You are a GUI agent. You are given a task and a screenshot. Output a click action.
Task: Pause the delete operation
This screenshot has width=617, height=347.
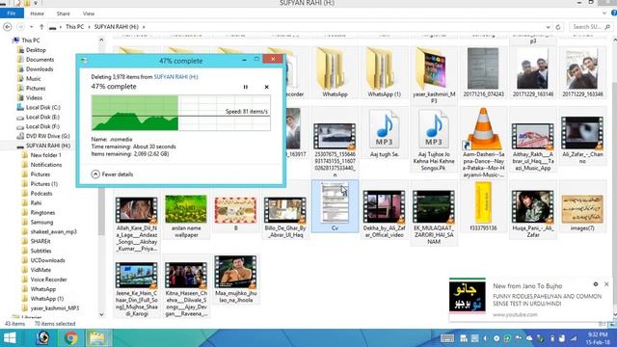coord(246,87)
